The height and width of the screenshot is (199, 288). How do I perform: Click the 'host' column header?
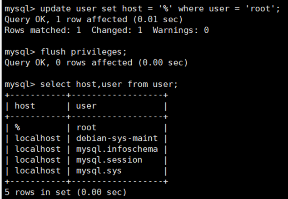pos(25,106)
